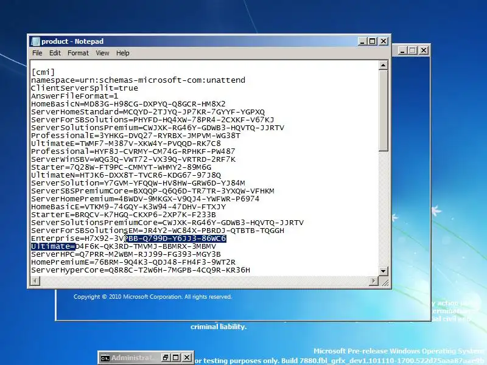
Task: Click the Professional=HYF8J key line
Action: (133, 151)
